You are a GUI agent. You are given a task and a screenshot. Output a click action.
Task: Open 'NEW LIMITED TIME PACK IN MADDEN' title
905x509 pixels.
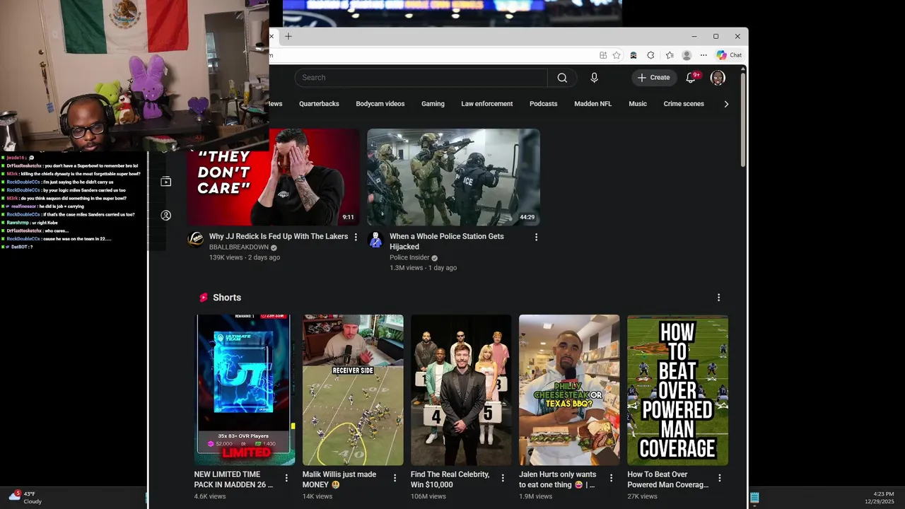click(x=233, y=479)
